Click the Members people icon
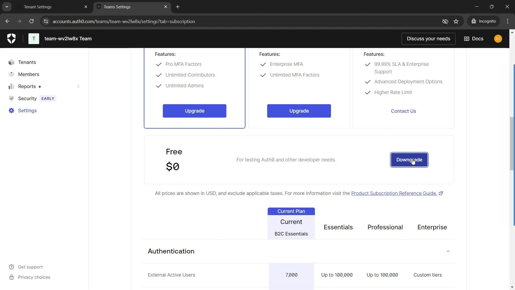This screenshot has height=290, width=515. pos(11,74)
